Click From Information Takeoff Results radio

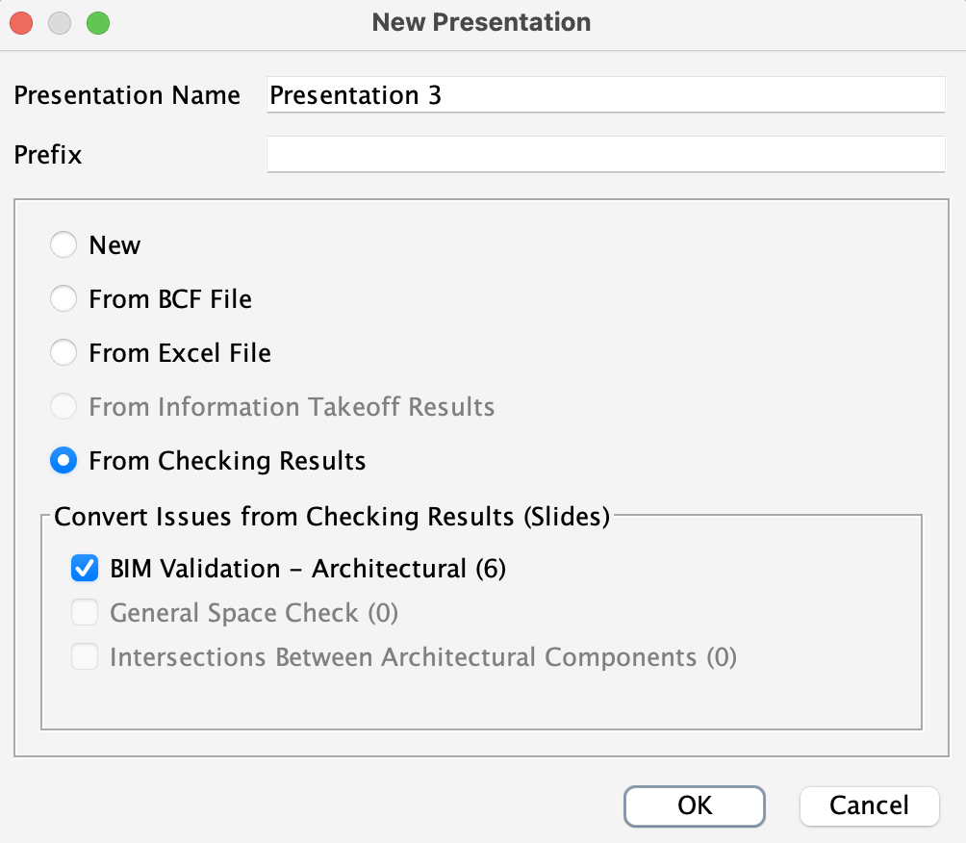(x=64, y=407)
